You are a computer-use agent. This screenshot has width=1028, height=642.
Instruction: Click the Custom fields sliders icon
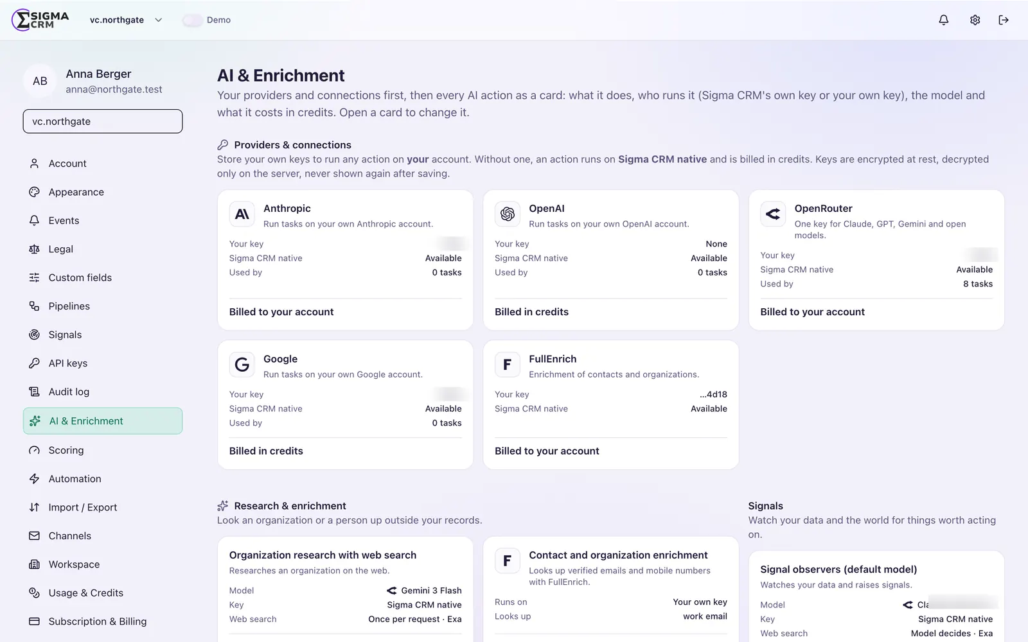[34, 277]
